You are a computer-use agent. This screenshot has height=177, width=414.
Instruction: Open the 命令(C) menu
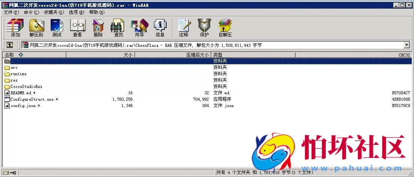click(x=32, y=12)
